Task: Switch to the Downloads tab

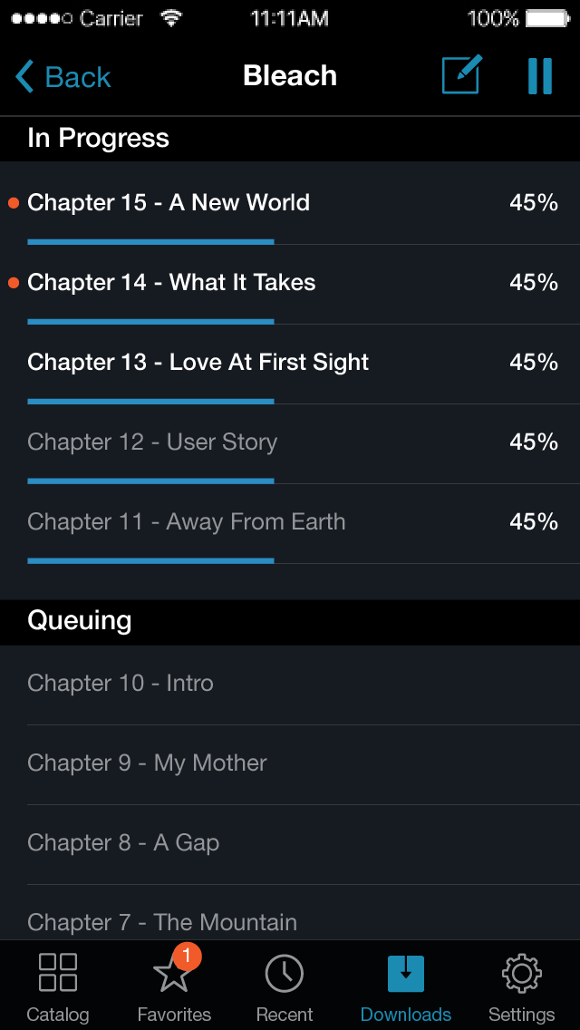Action: click(406, 984)
